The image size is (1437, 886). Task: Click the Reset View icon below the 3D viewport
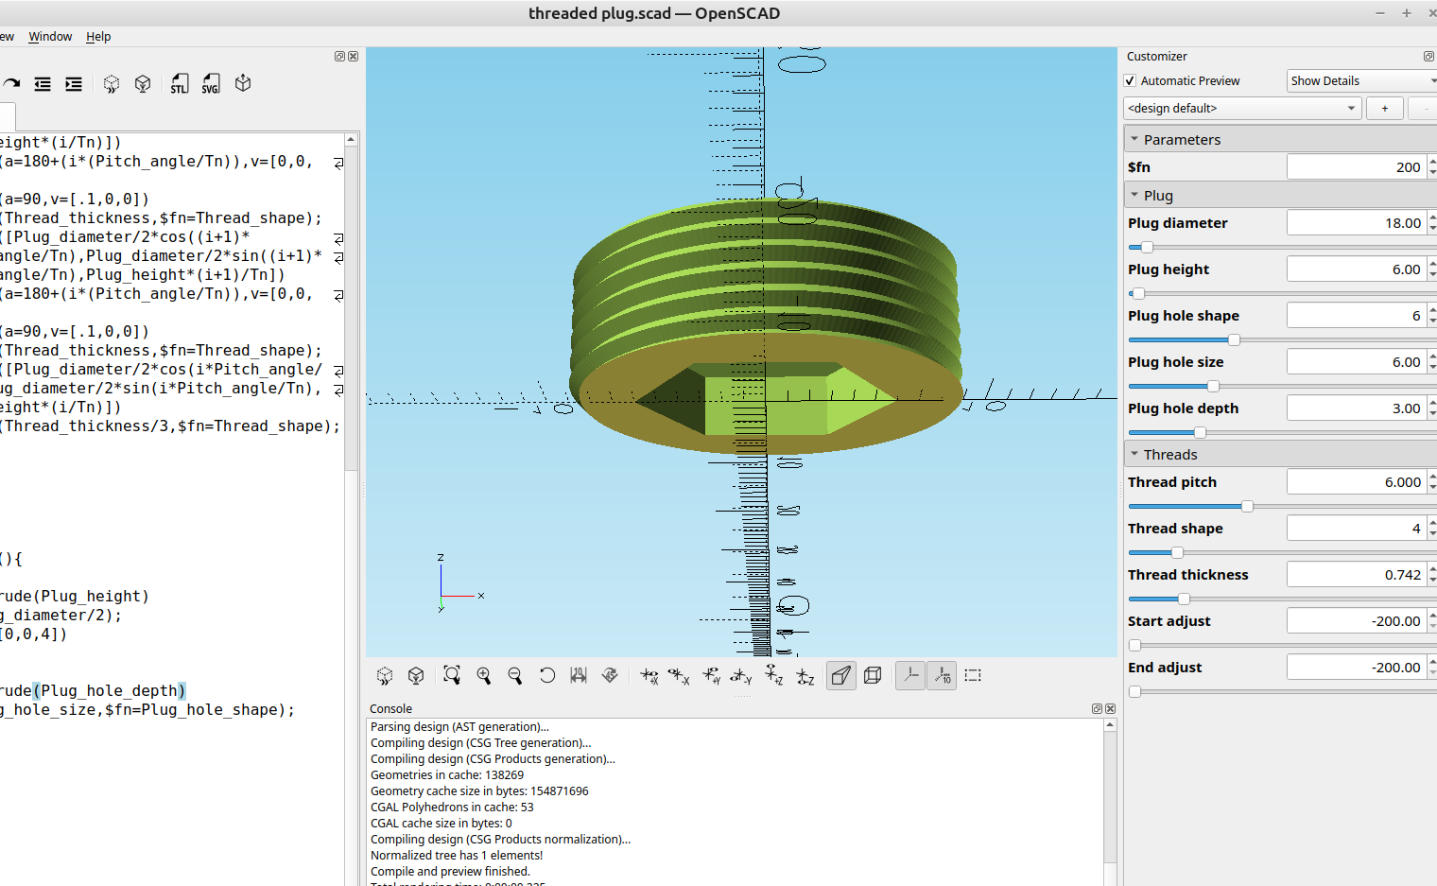click(547, 675)
